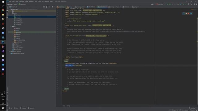
Task: Open Visual Studio from Windows taskbar
Action: pyautogui.click(x=3, y=51)
